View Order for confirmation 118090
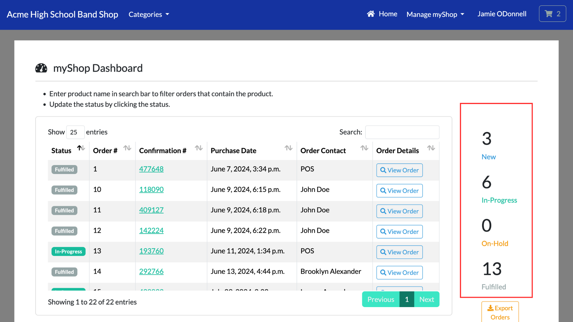 (399, 191)
